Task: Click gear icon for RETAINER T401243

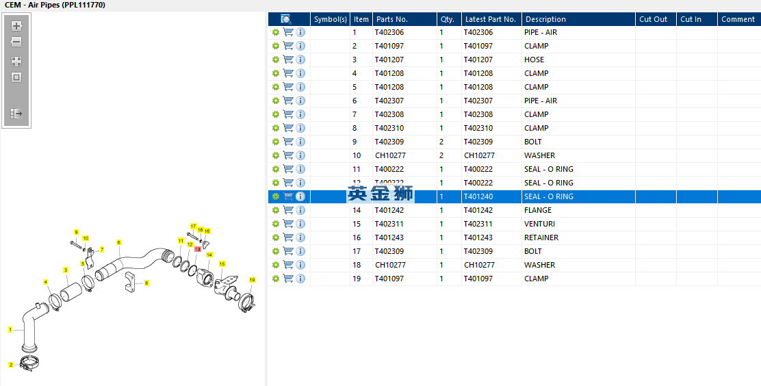Action: (x=276, y=237)
